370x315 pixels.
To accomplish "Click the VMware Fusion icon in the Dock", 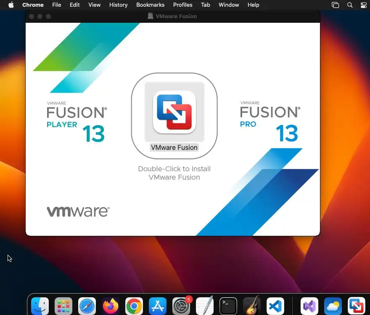I will pyautogui.click(x=356, y=306).
